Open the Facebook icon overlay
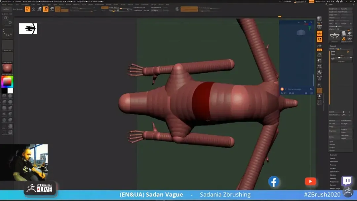The width and height of the screenshot is (357, 201). (274, 182)
